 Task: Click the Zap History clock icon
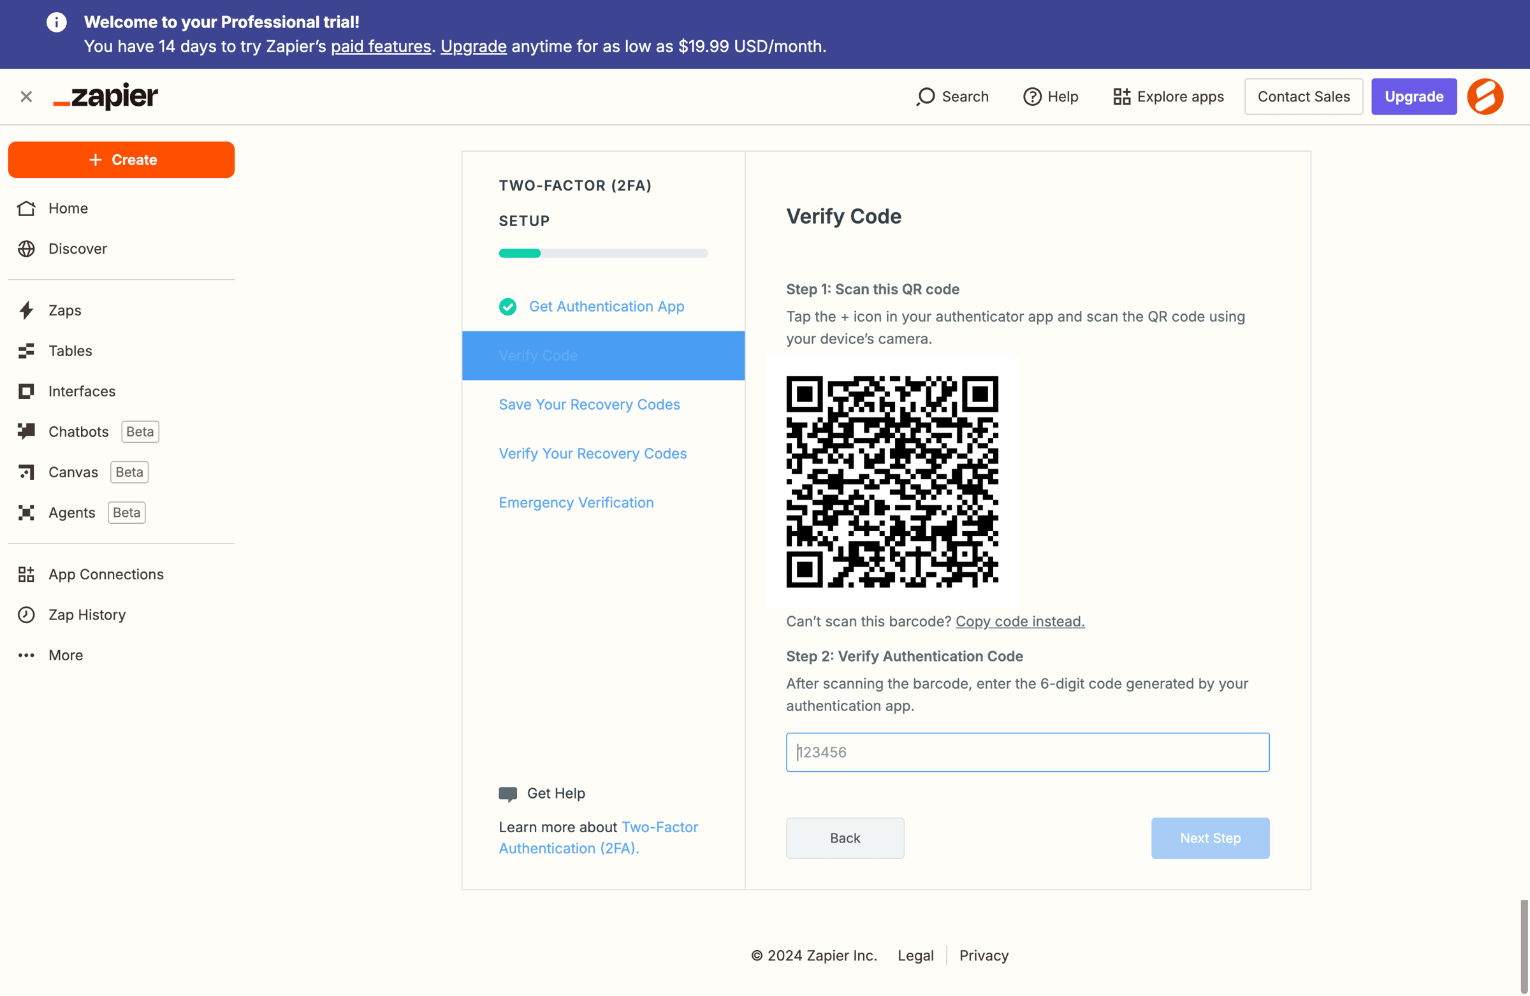[x=26, y=615]
